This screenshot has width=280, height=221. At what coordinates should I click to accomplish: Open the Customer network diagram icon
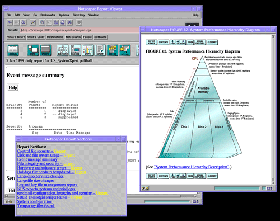click(x=63, y=50)
